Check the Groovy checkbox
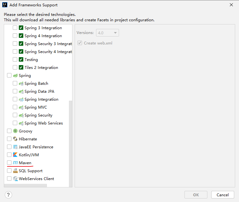This screenshot has height=202, width=239. (9, 131)
